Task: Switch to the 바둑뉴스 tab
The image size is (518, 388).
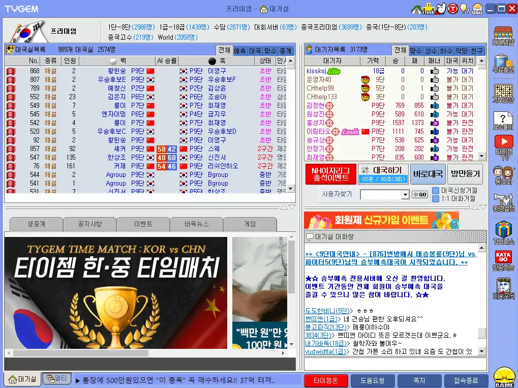Action: (x=197, y=224)
